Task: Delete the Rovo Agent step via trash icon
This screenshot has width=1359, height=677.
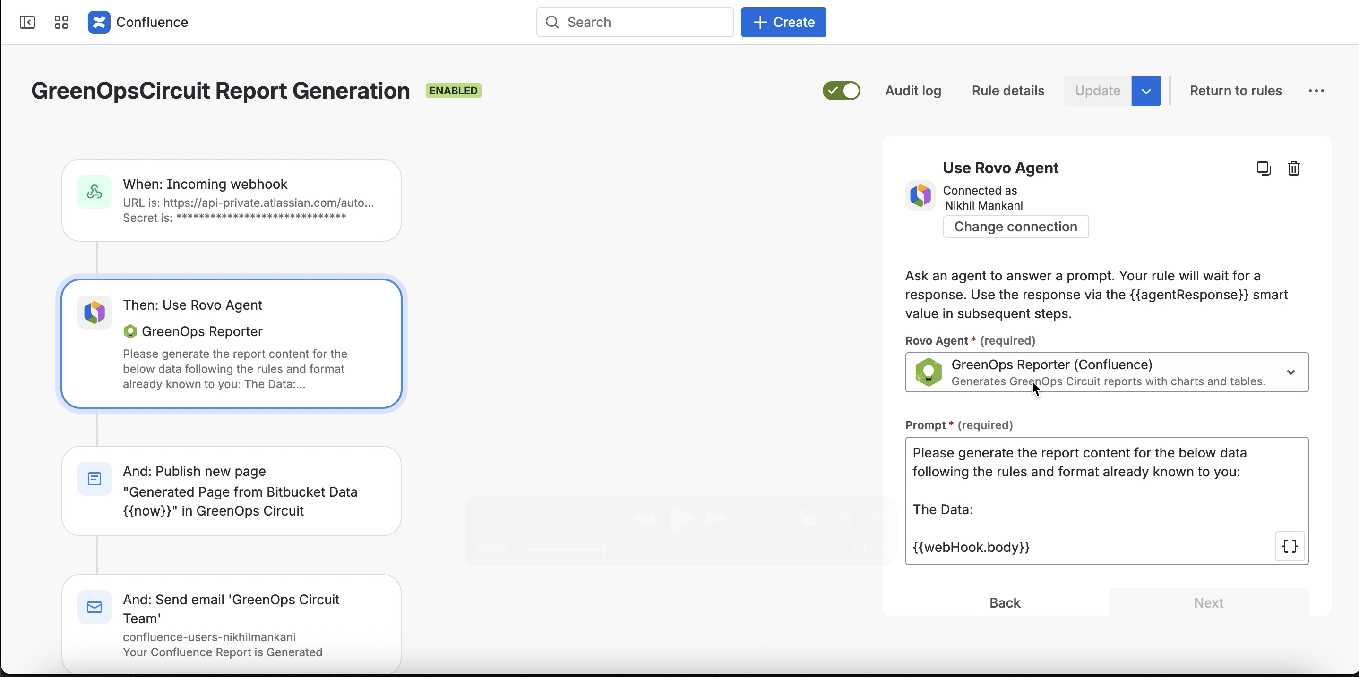Action: point(1294,168)
